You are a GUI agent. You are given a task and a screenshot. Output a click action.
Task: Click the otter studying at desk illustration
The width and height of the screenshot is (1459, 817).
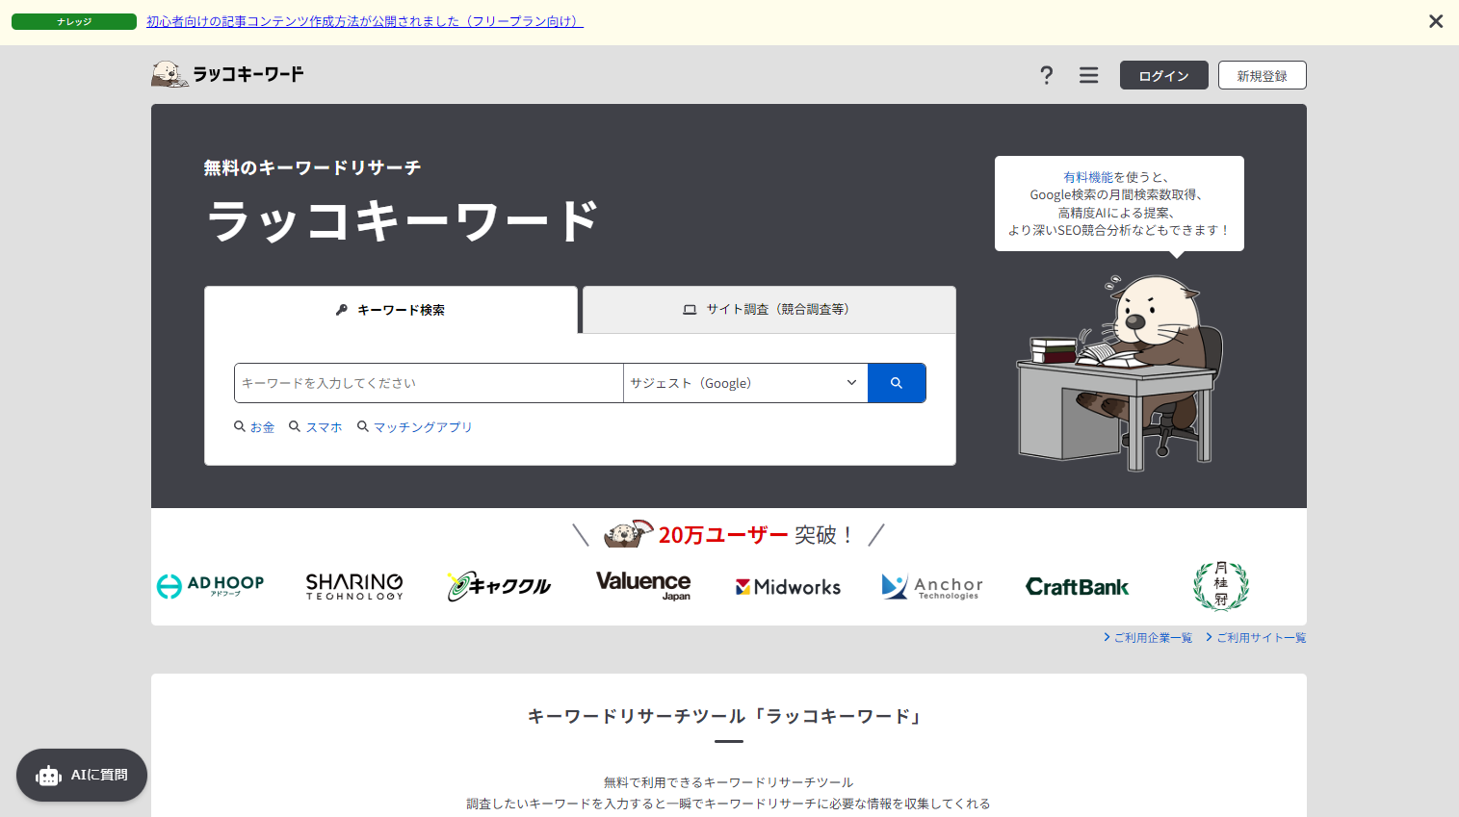(x=1120, y=373)
